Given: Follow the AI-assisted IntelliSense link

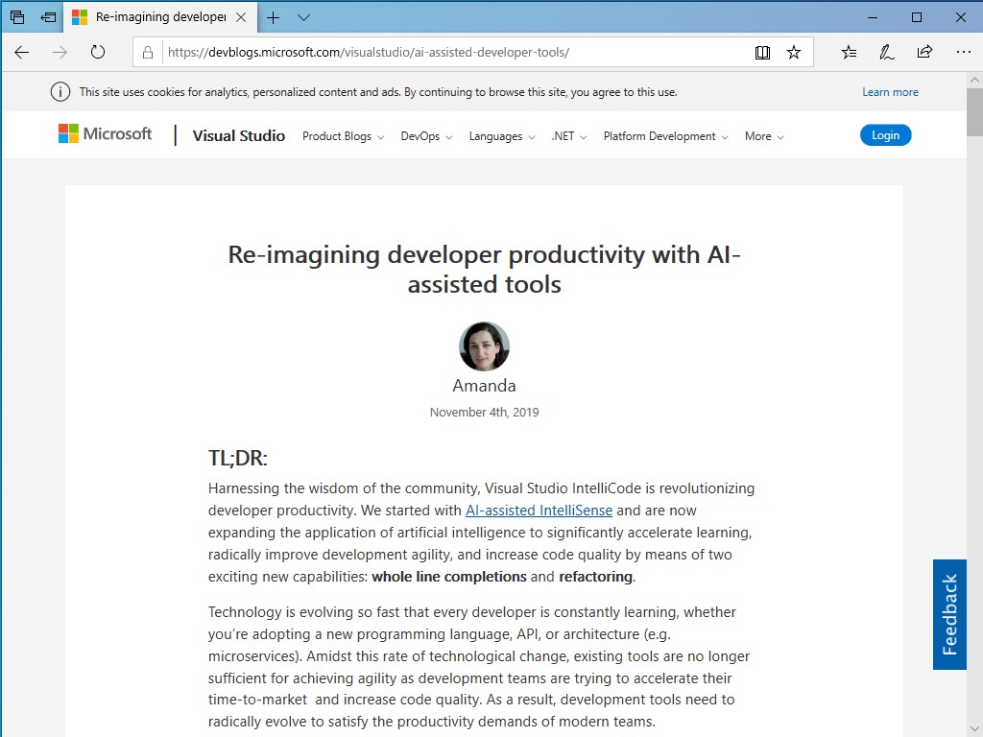Looking at the screenshot, I should (539, 510).
